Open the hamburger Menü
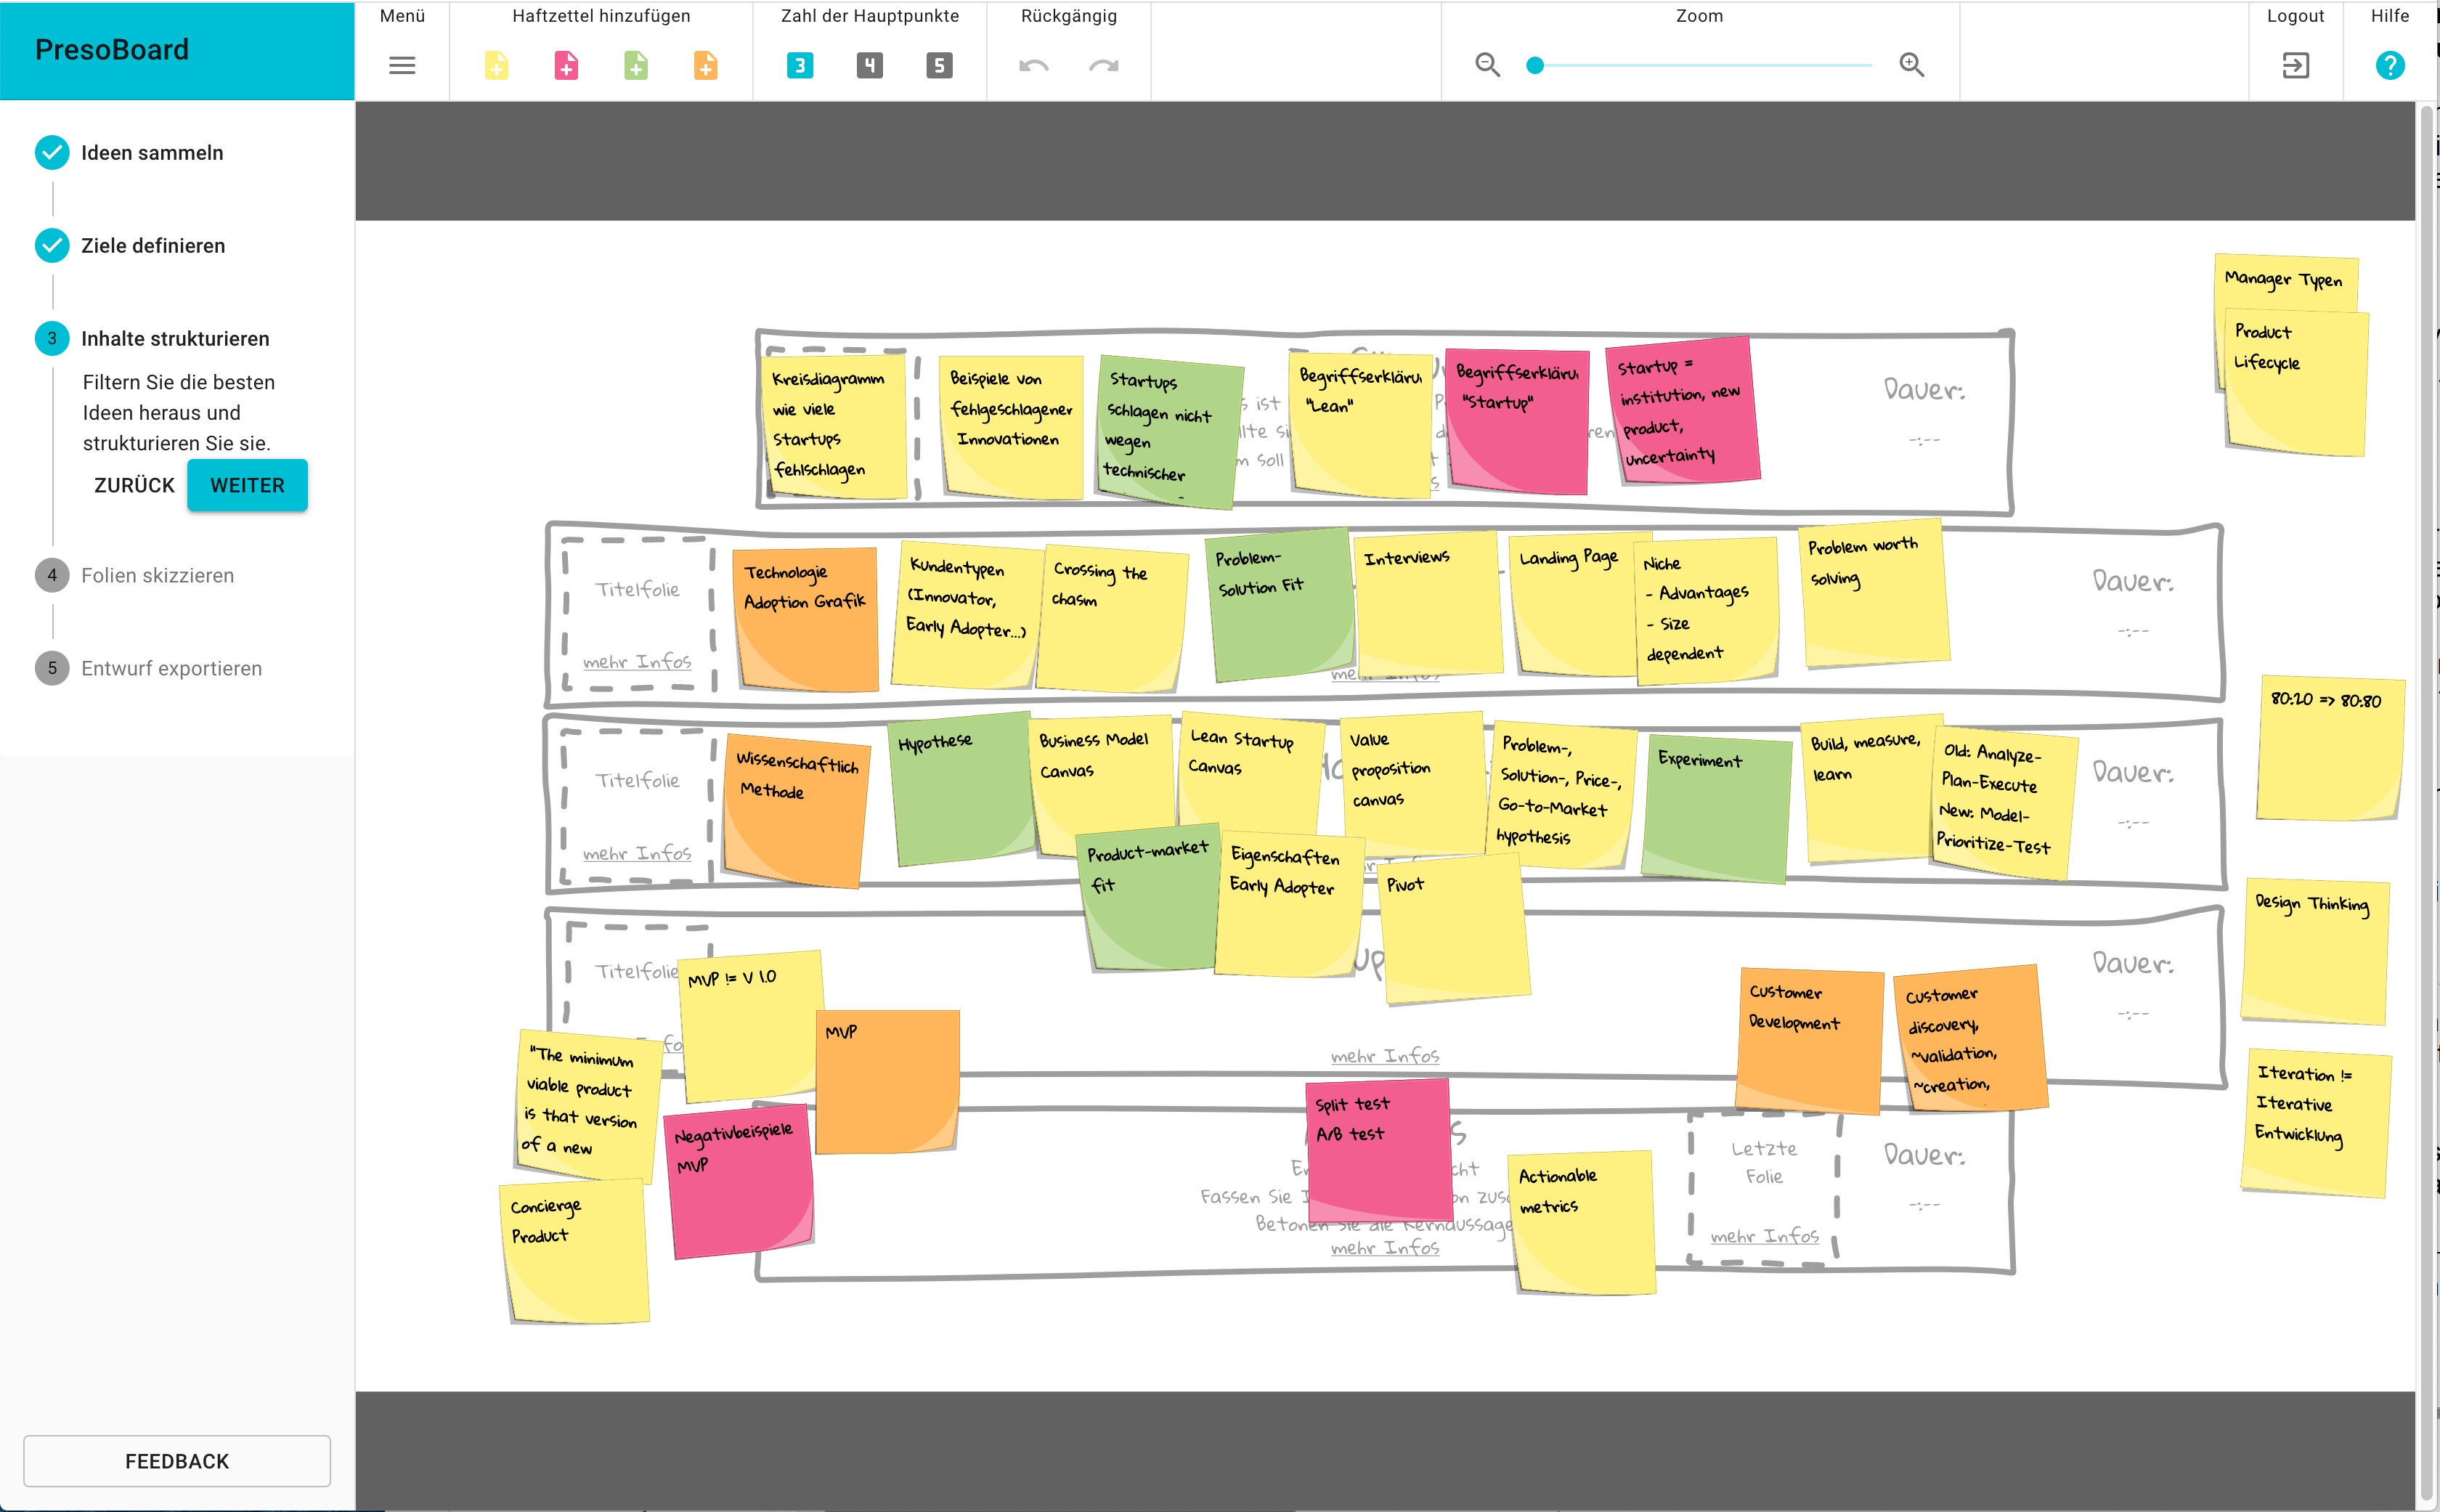Viewport: 2440px width, 1512px height. click(x=403, y=65)
